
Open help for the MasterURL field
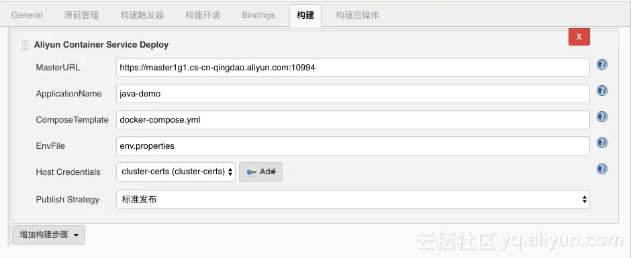601,64
